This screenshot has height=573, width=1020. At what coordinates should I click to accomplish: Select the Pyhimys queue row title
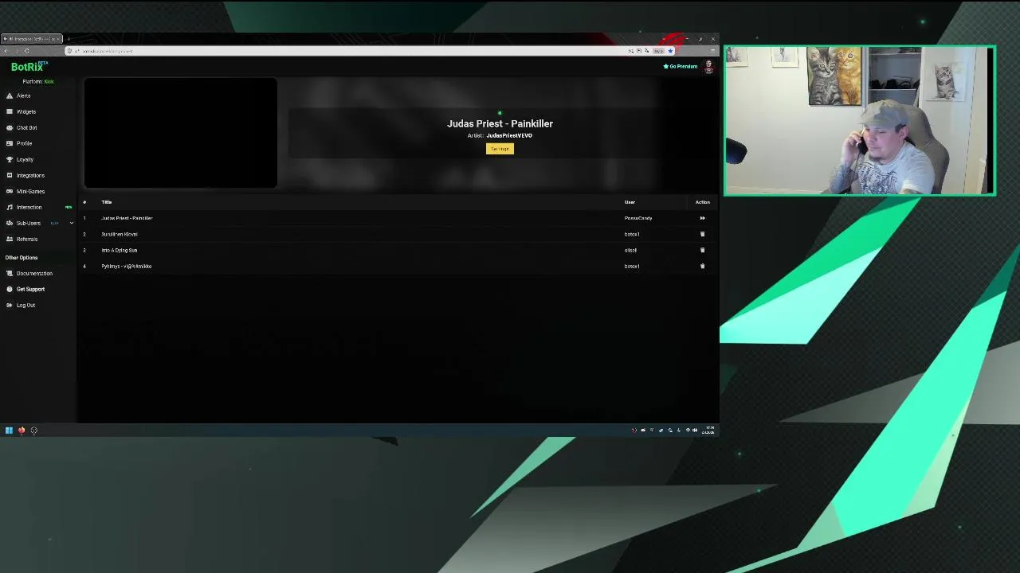click(127, 266)
